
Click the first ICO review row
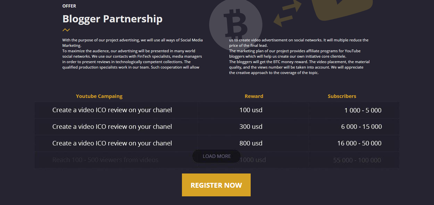coord(217,110)
